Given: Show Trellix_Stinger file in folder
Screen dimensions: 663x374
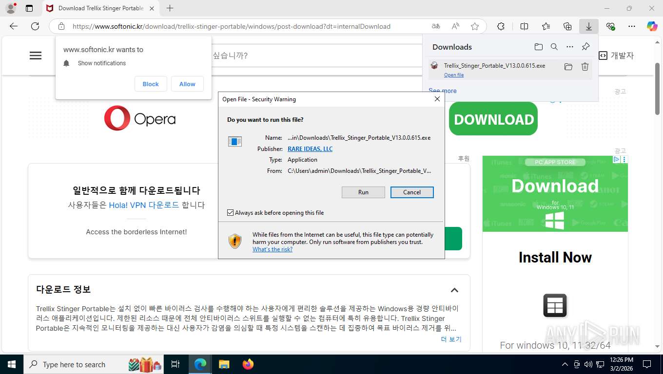Looking at the screenshot, I should pyautogui.click(x=568, y=67).
